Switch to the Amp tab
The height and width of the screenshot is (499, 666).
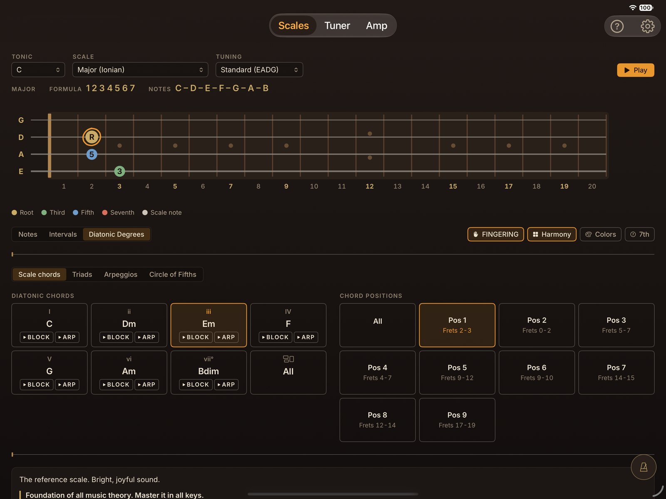(x=376, y=26)
